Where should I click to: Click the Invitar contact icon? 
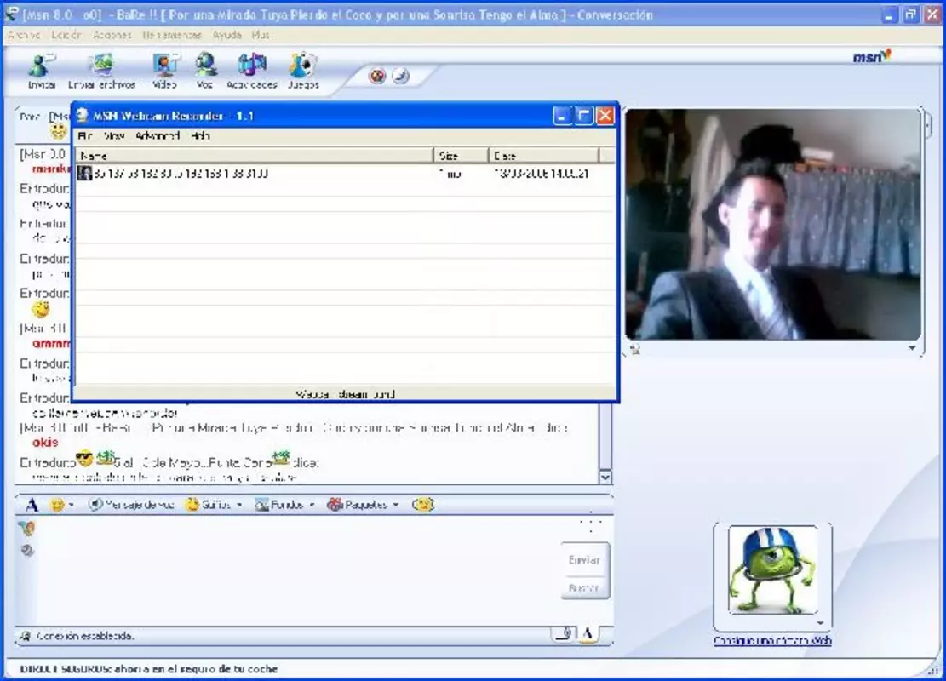[x=42, y=66]
